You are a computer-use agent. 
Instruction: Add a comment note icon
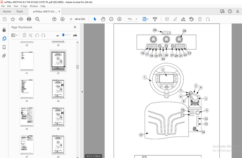(x=167, y=19)
